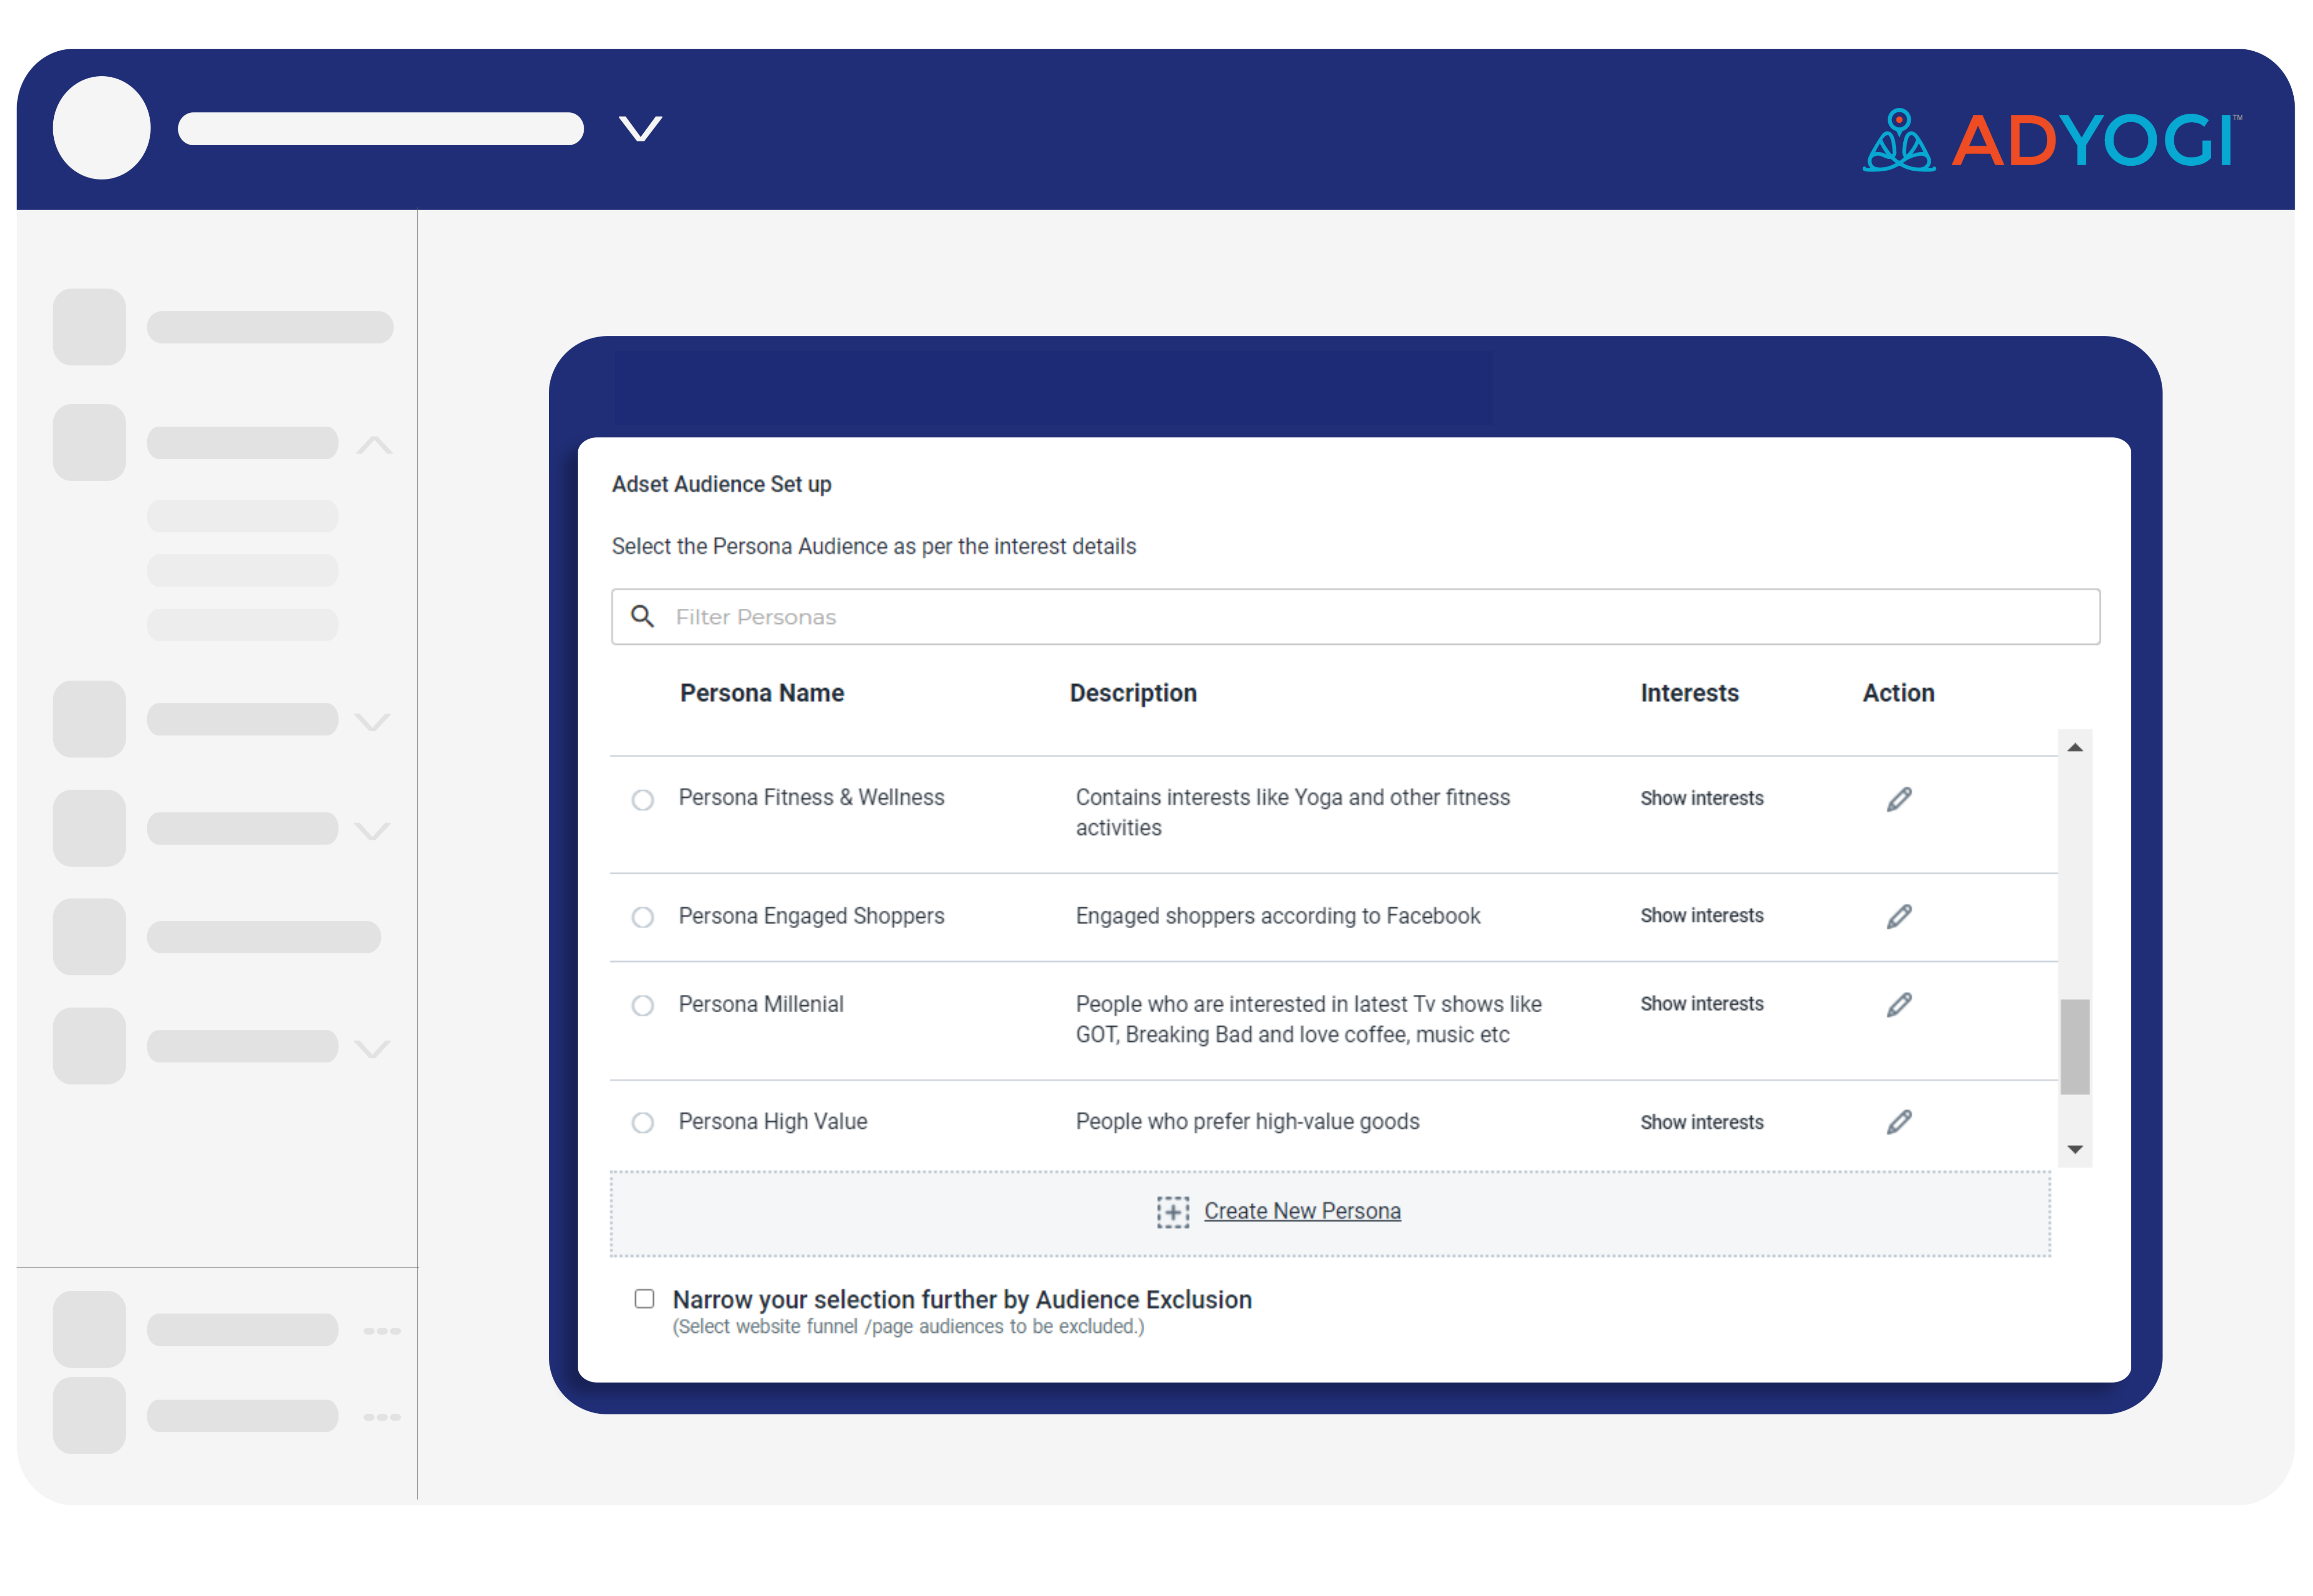Screen dimensions: 2313x1596
Task: Focus the Filter Personas search field
Action: click(x=1355, y=616)
